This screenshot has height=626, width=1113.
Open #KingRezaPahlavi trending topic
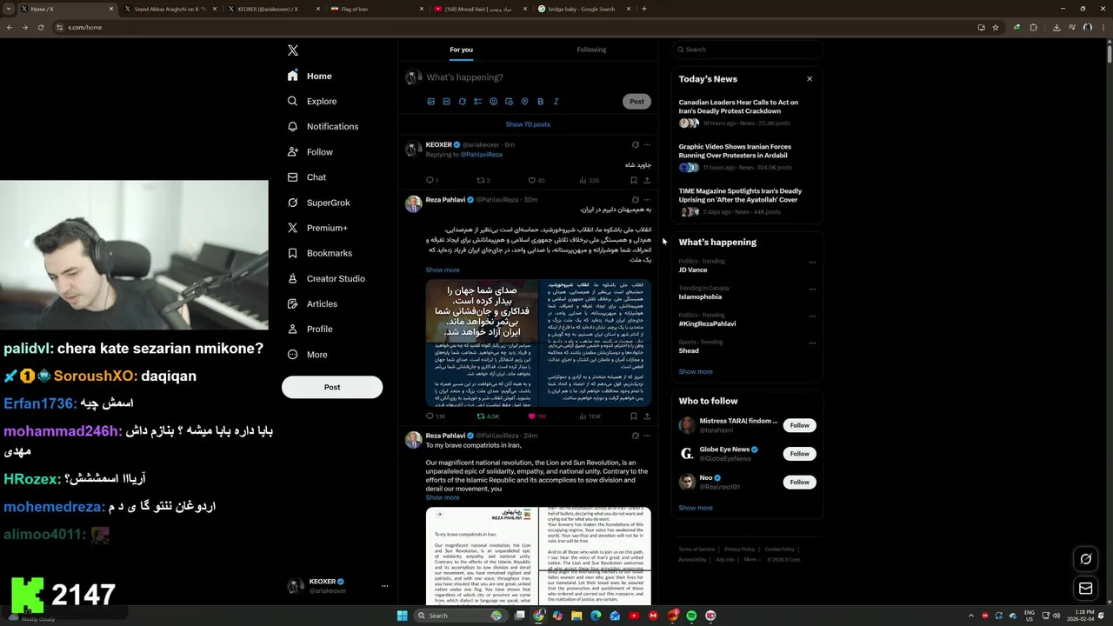707,323
